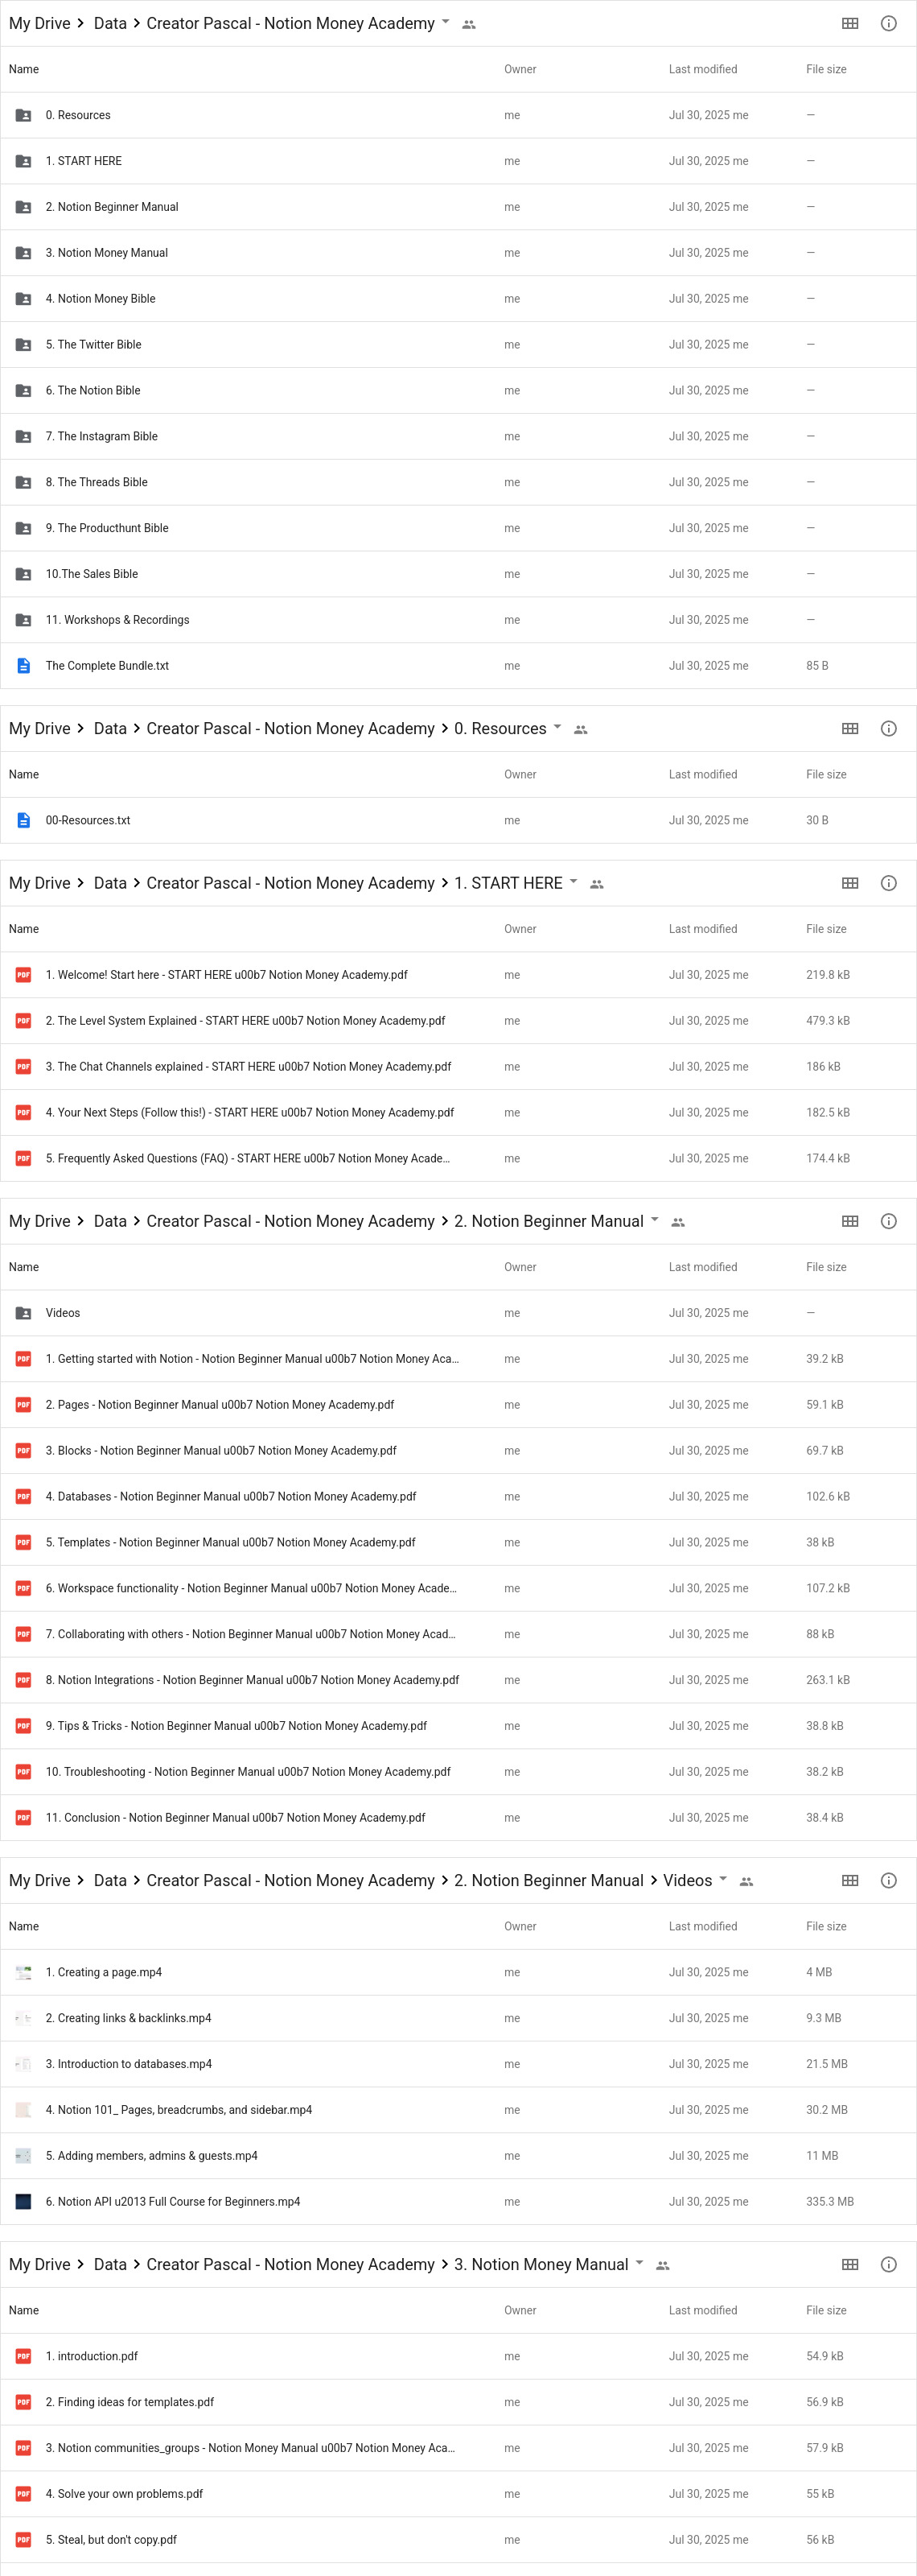Open dropdown arrow next to 1. START HERE breadcrumb
The height and width of the screenshot is (2576, 917).
(574, 882)
